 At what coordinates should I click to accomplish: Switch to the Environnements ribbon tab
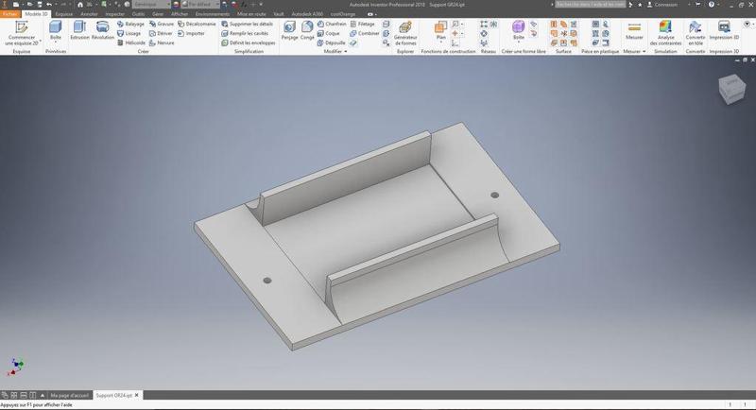212,14
